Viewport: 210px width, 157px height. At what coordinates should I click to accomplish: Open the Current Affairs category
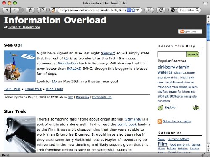[178, 139]
